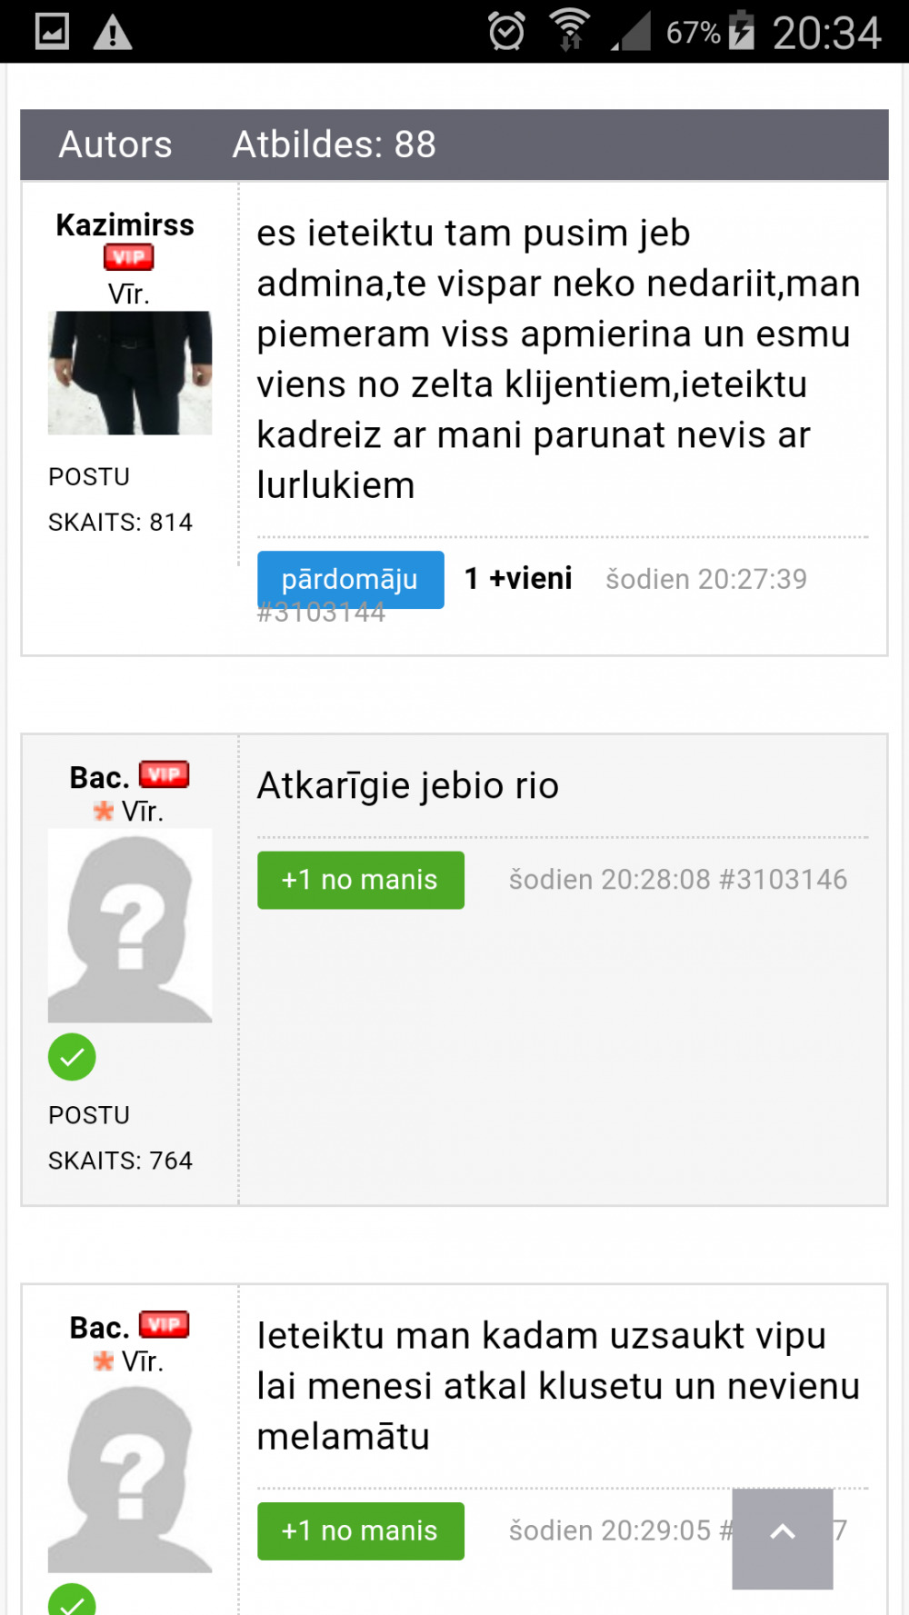Open Kazimirss profile photo

point(130,373)
